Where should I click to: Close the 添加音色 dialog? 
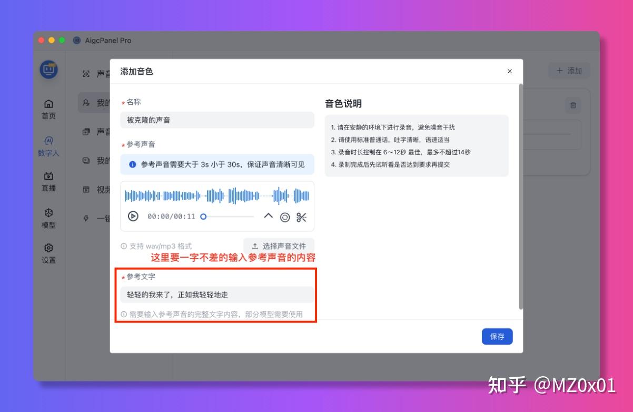click(x=509, y=71)
